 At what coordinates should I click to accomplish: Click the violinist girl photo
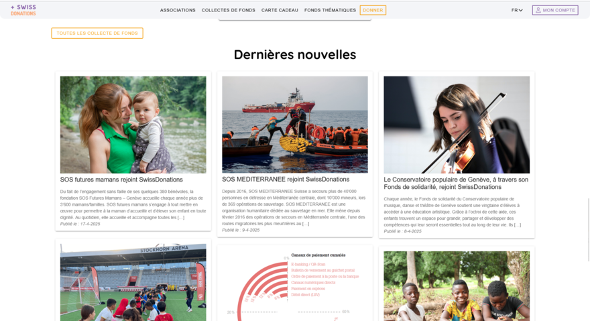pyautogui.click(x=457, y=125)
